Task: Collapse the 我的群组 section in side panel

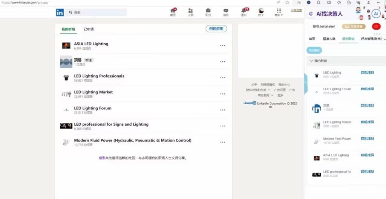Action: [311, 61]
